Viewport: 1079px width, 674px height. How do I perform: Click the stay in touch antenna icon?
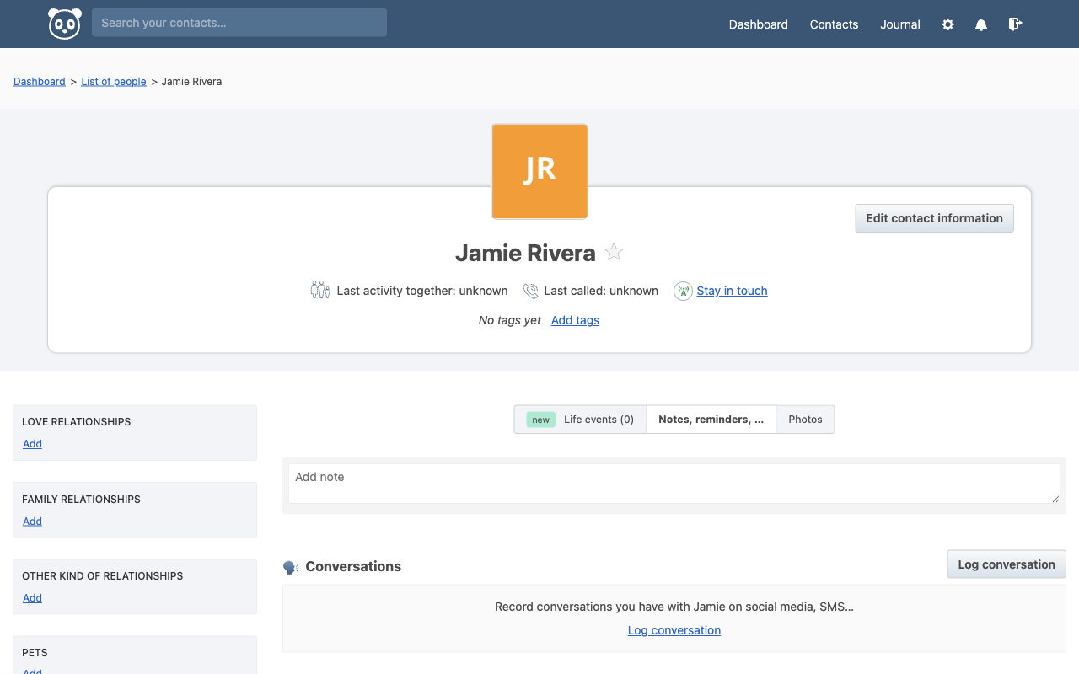[683, 291]
